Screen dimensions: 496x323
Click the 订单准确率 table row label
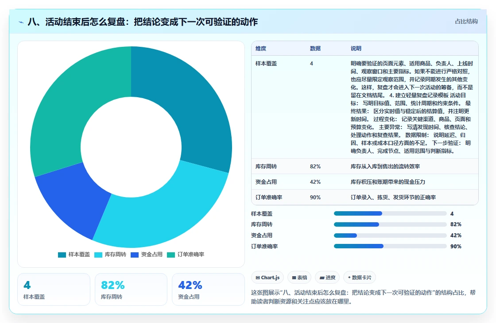(269, 198)
